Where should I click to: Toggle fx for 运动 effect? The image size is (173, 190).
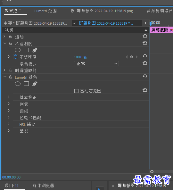(11, 37)
